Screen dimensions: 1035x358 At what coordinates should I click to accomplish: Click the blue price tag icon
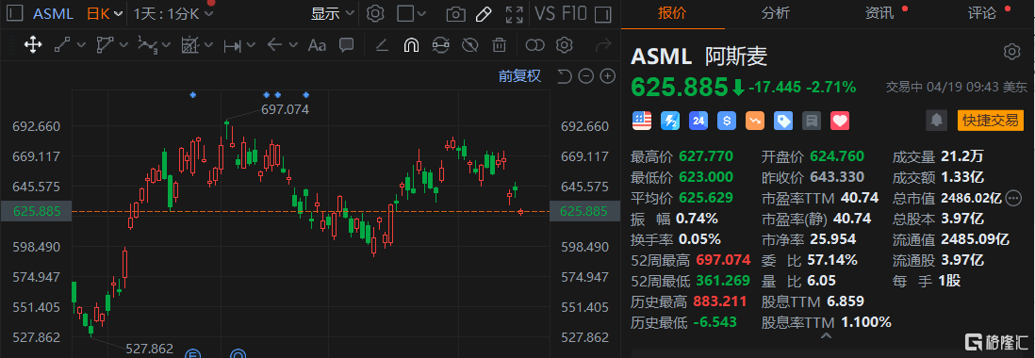pos(783,121)
